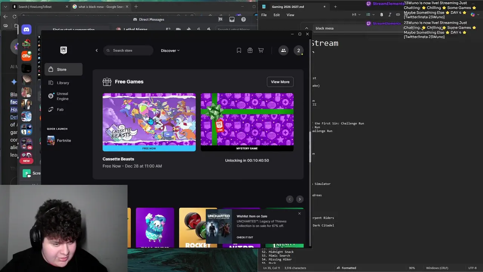
Task: Go back in the browser
Action: point(5,17)
